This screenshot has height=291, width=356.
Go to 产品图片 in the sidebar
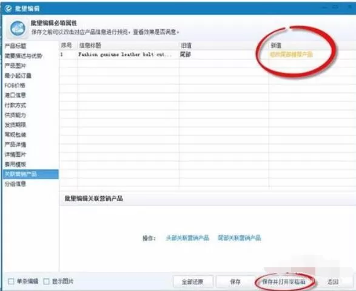(15, 66)
